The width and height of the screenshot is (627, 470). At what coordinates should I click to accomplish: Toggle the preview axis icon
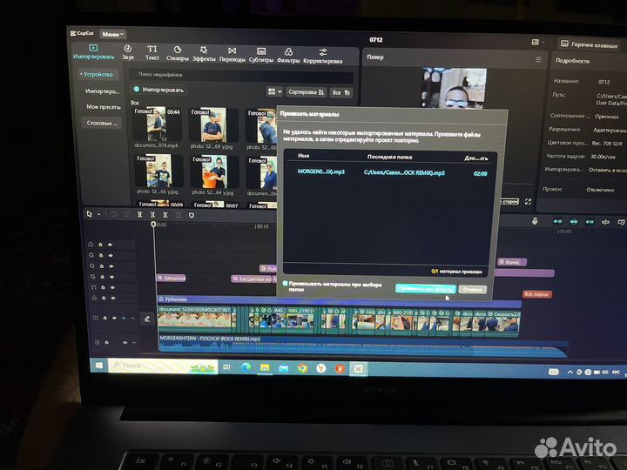click(x=605, y=223)
